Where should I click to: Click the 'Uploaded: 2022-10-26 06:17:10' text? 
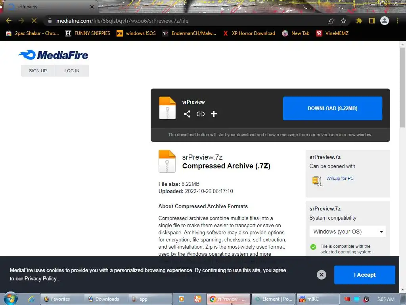195,191
